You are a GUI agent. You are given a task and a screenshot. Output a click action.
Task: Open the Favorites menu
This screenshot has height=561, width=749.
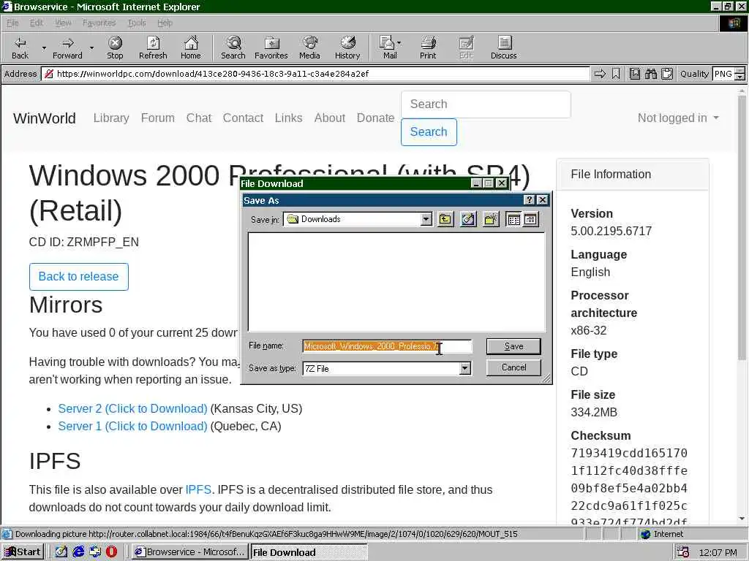(99, 23)
